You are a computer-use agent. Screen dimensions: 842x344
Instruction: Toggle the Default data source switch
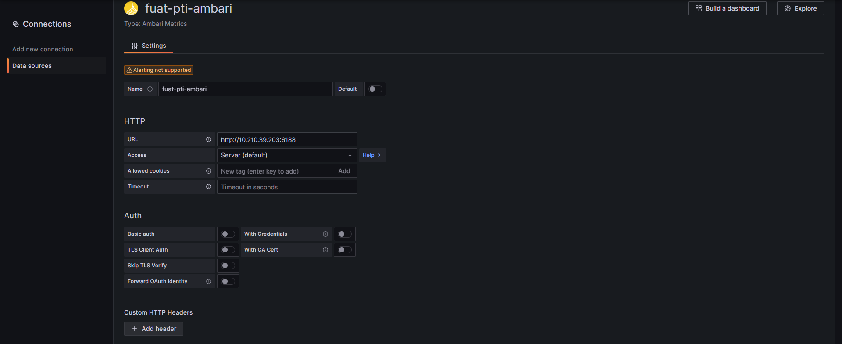(x=375, y=89)
